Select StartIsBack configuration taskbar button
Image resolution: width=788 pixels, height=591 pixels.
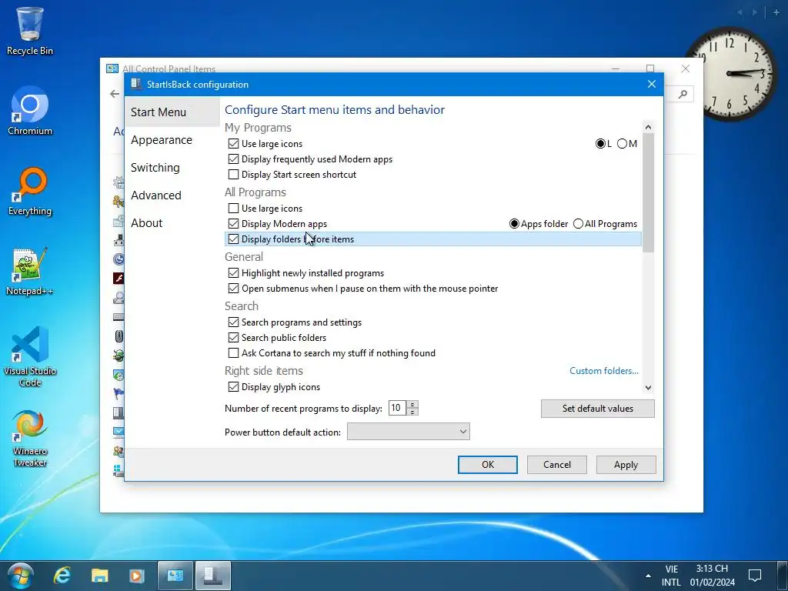pos(212,576)
